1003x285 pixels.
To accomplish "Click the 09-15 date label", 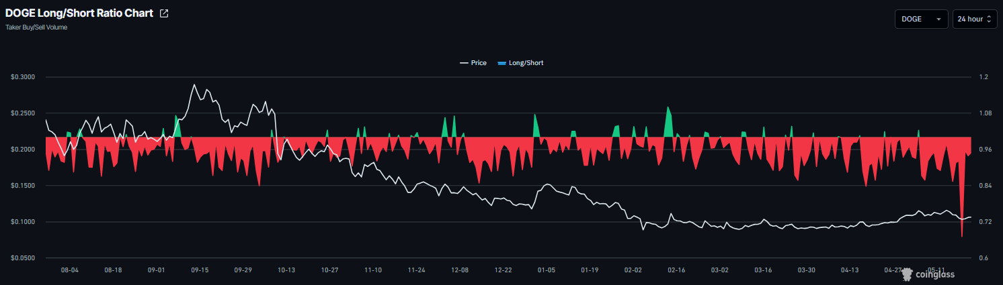I will click(x=200, y=270).
